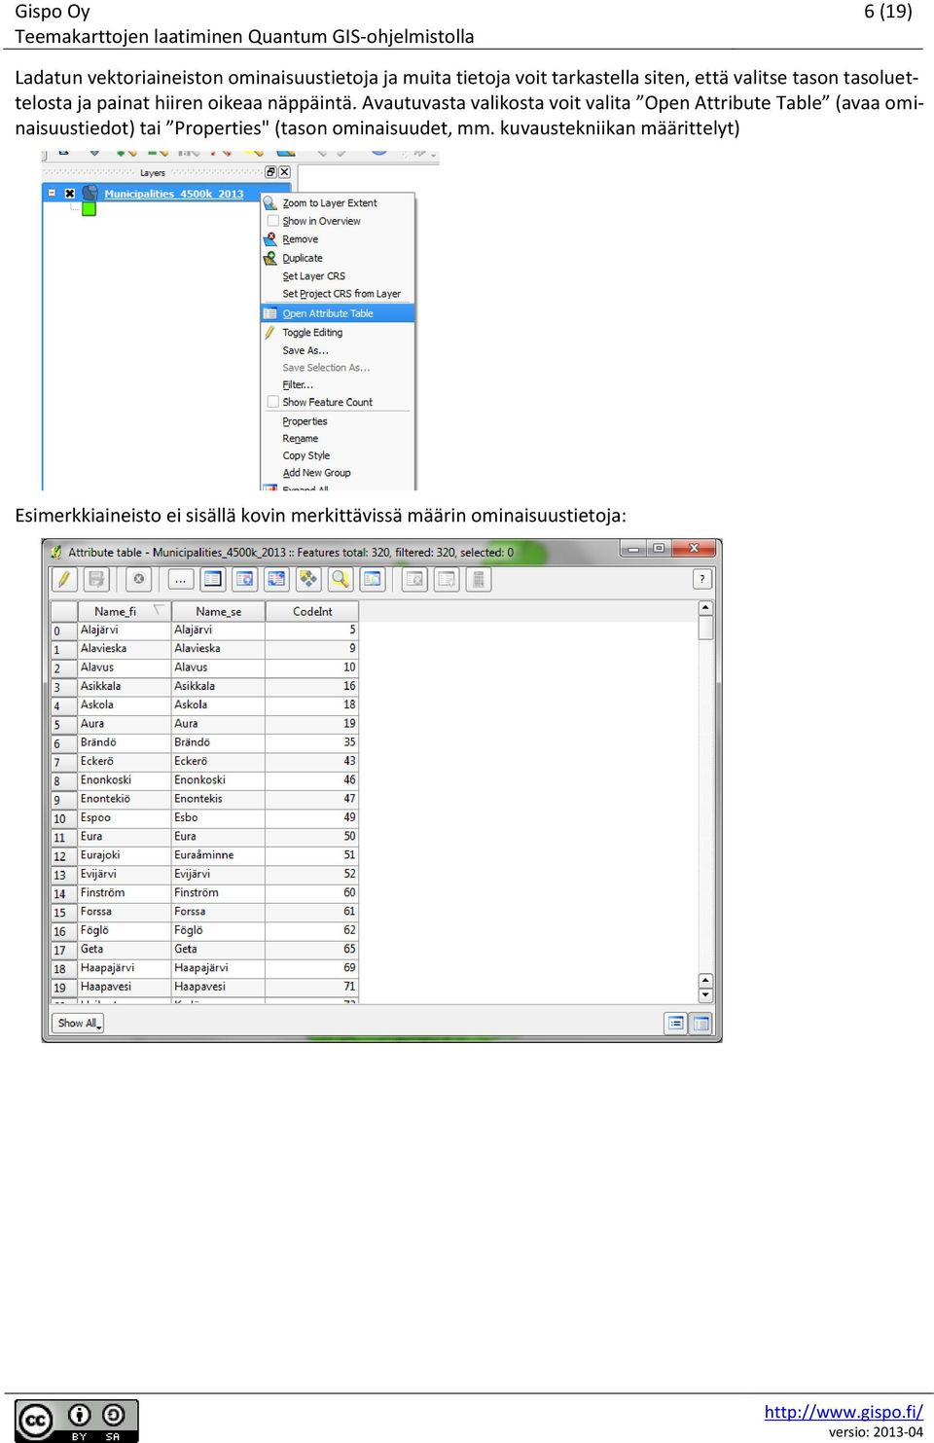
Task: Check the Show Feature Count checkbox
Action: point(273,402)
